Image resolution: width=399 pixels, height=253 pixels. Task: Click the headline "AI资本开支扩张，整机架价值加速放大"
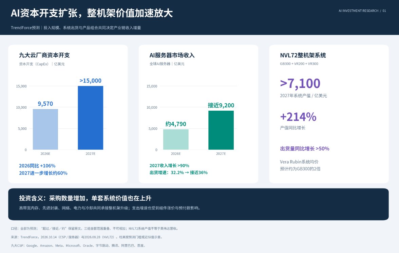click(x=92, y=13)
